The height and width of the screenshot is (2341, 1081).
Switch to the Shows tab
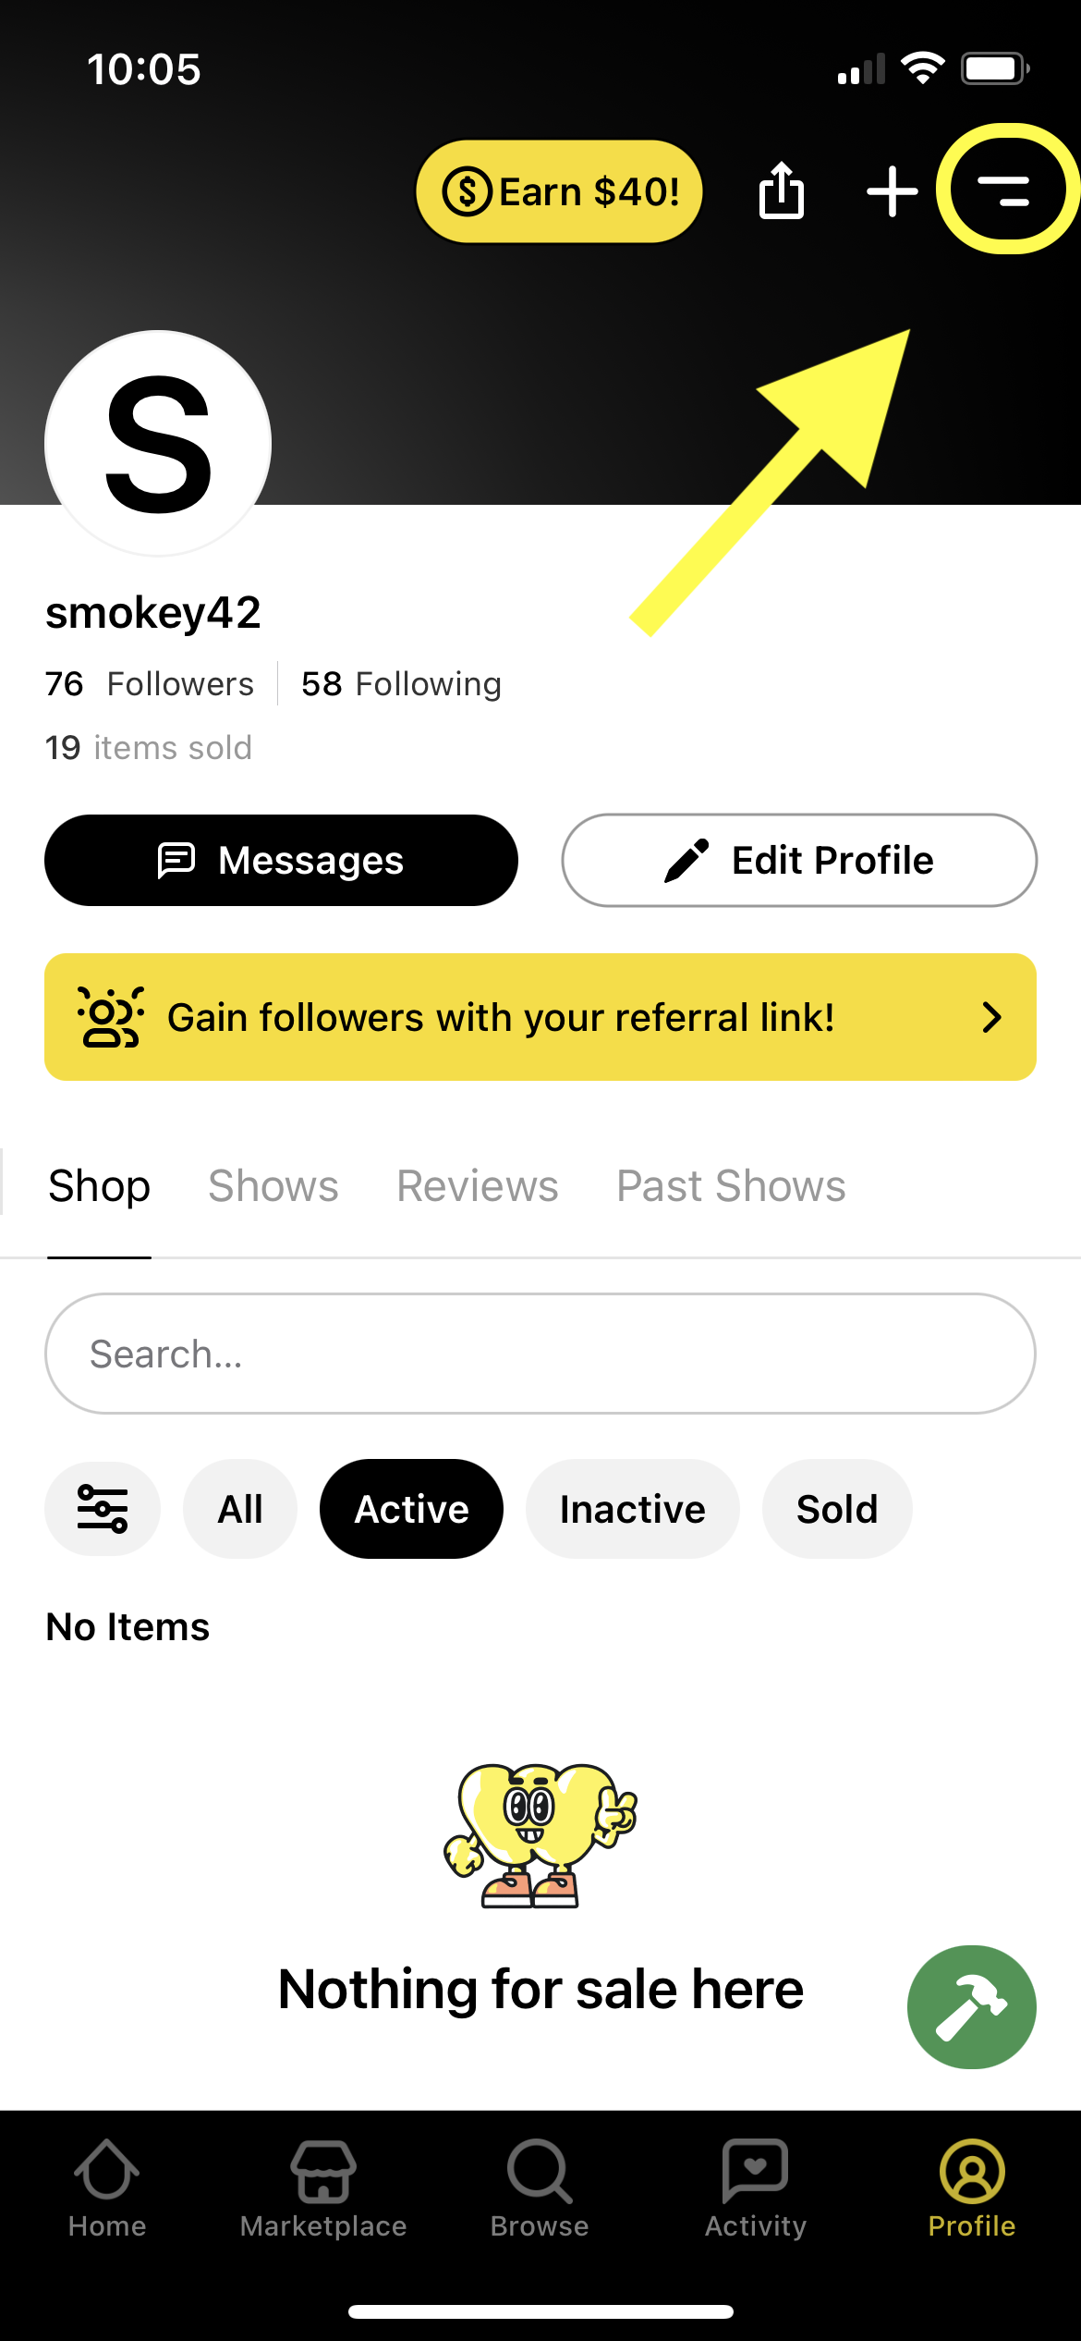[273, 1186]
